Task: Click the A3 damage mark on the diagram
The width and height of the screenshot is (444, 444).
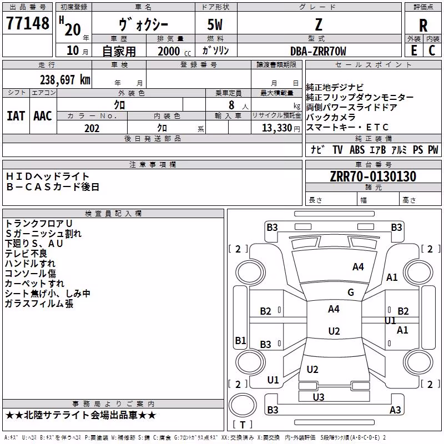Action: click(395, 410)
